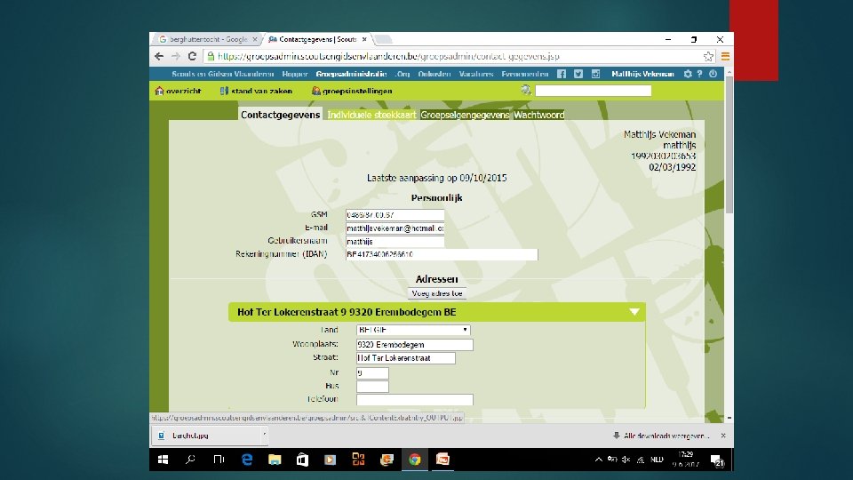853x480 pixels.
Task: Open the Chrome hamburger menu
Action: click(726, 56)
